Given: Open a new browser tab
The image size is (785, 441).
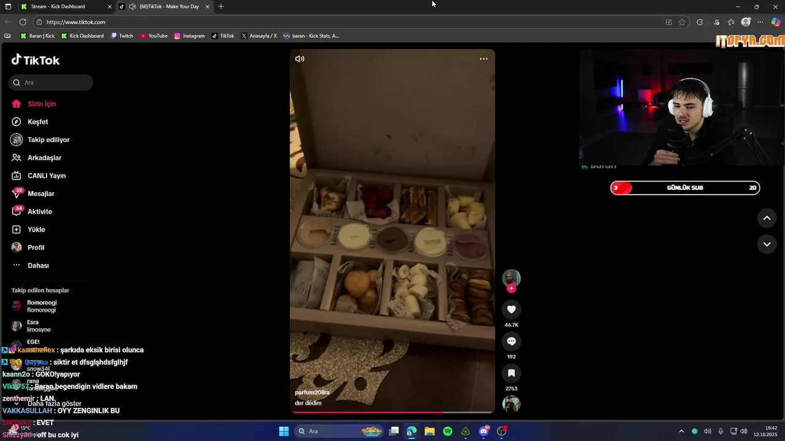Looking at the screenshot, I should click(221, 7).
